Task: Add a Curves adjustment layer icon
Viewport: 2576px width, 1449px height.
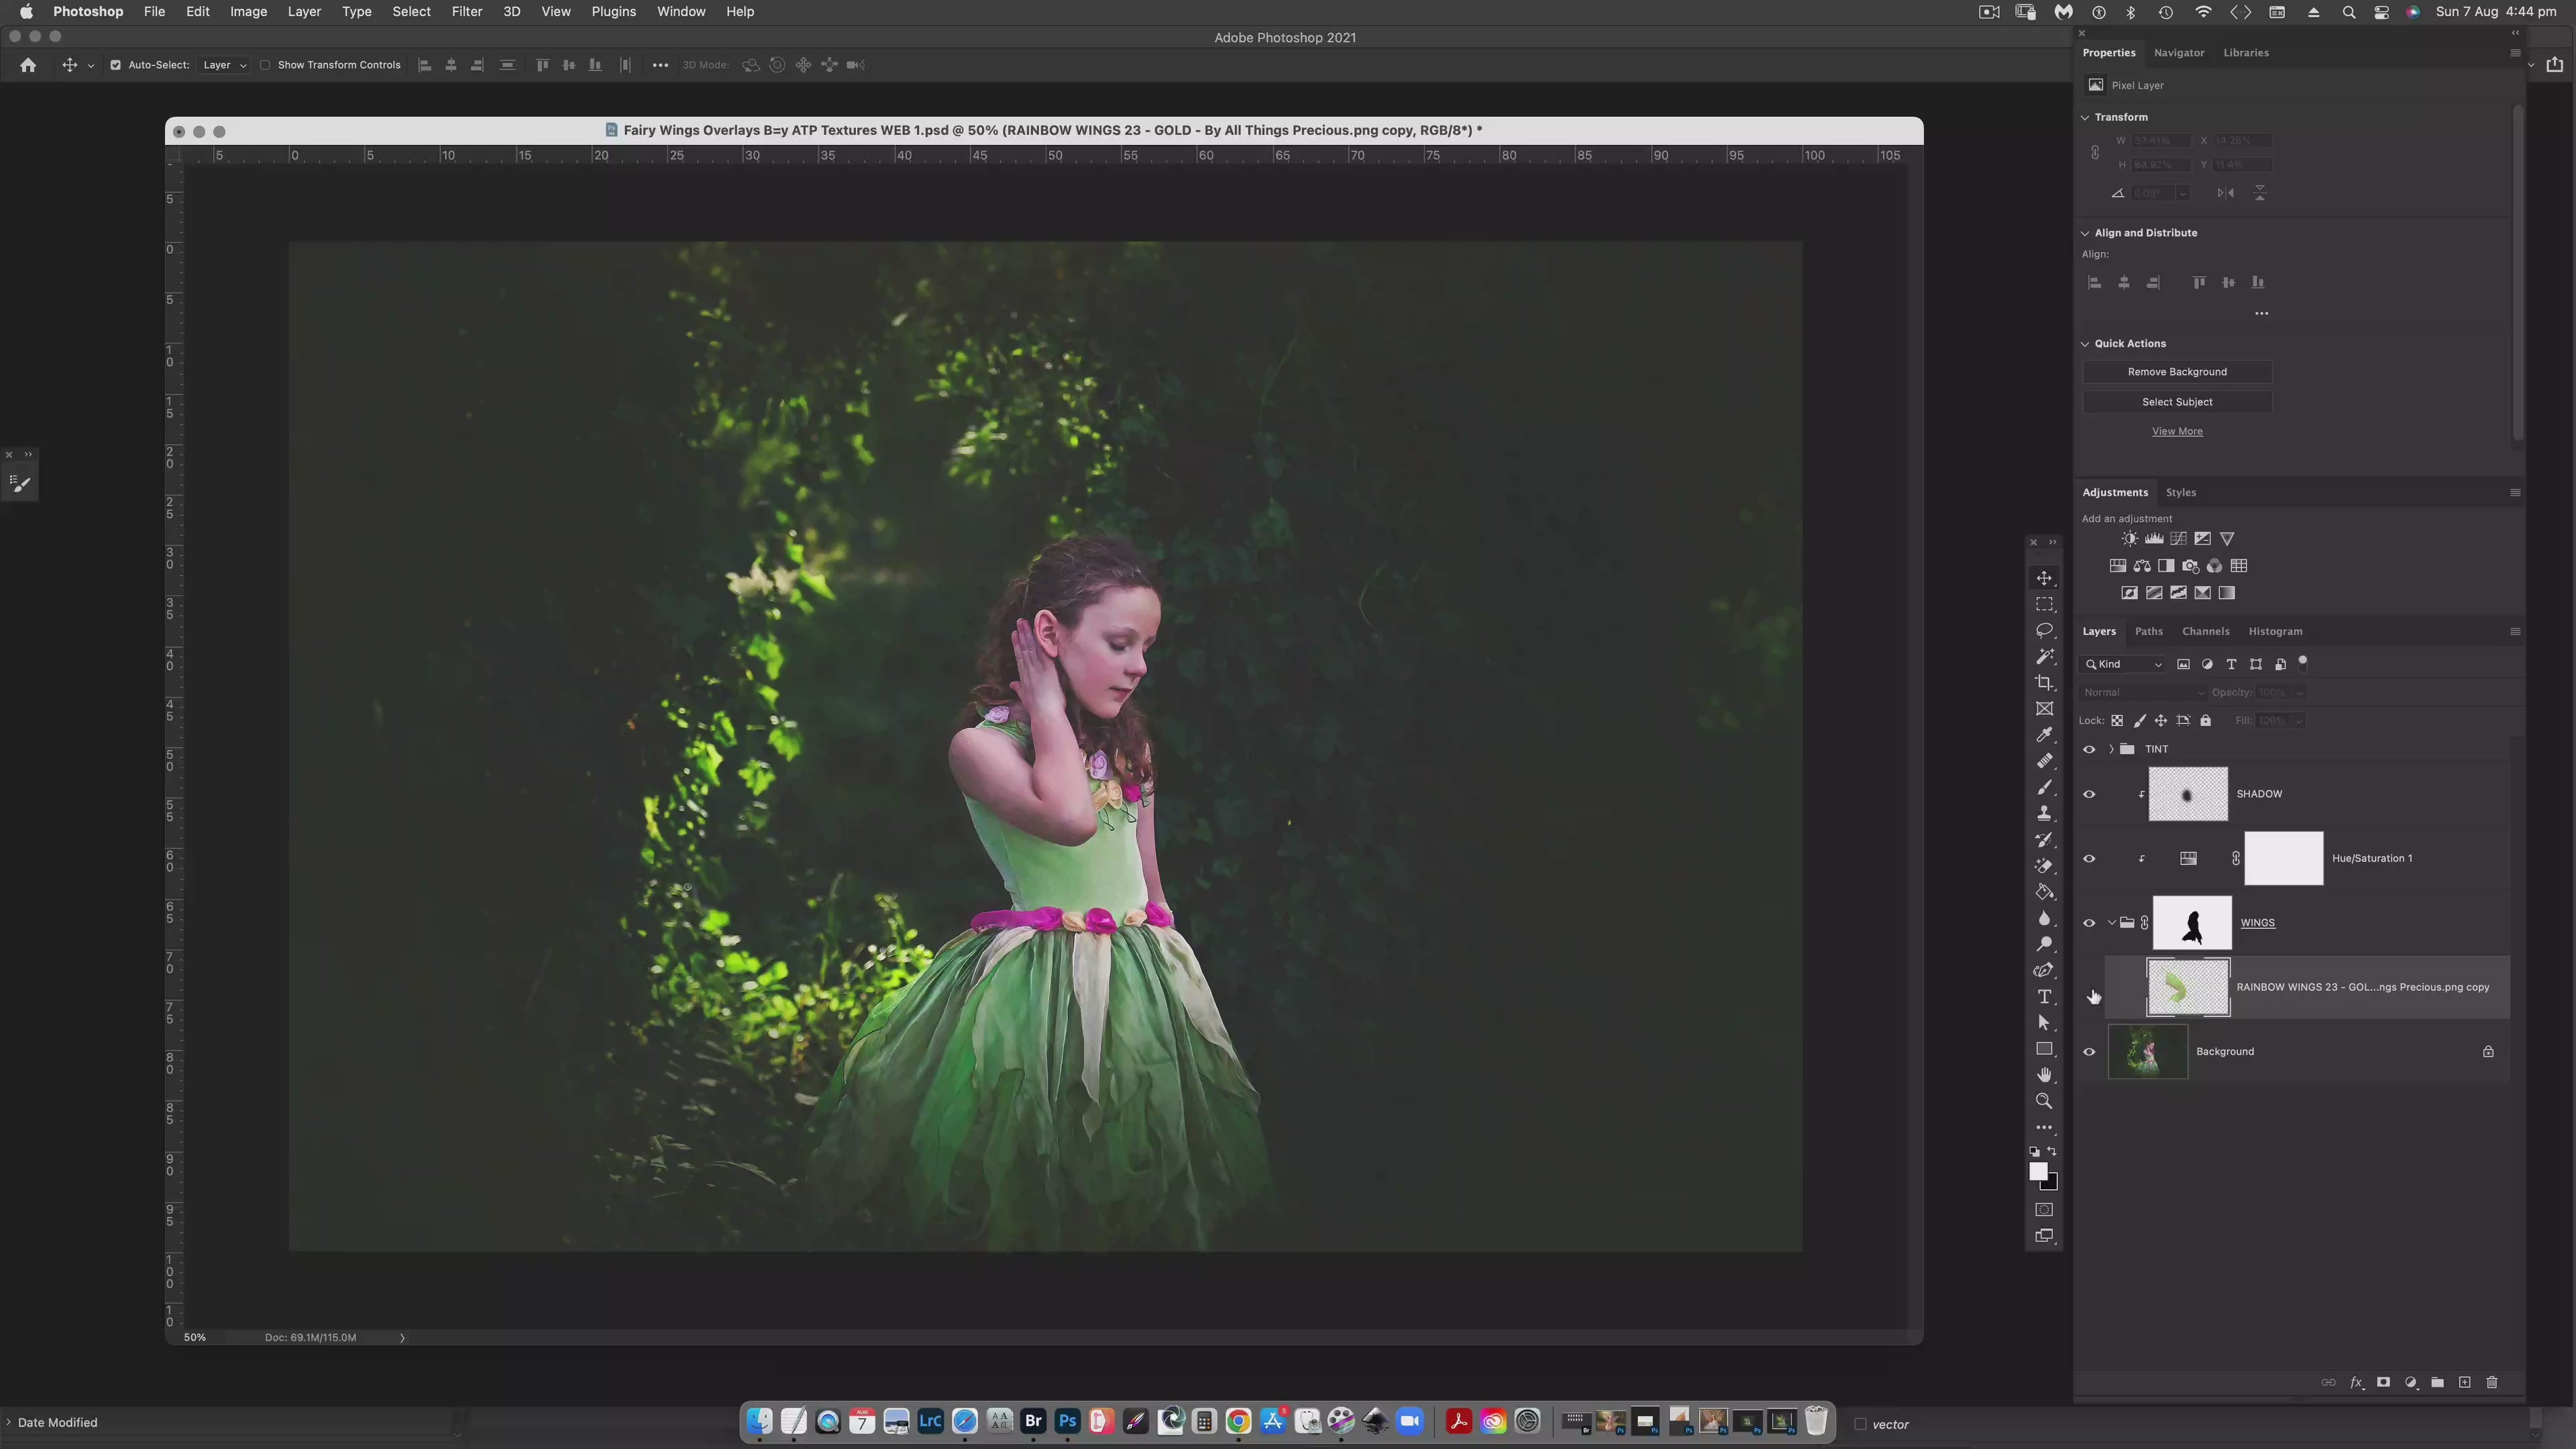Action: (x=2178, y=538)
